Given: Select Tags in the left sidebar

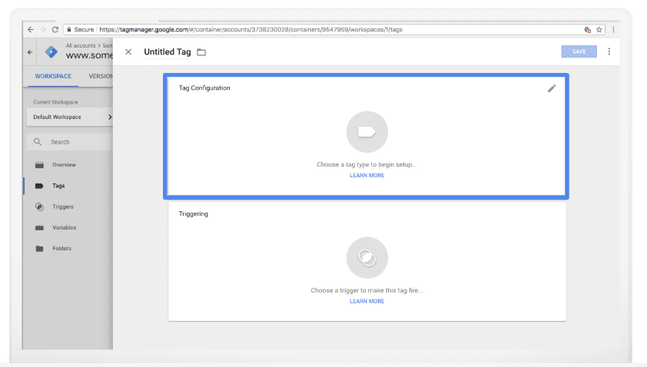Looking at the screenshot, I should (58, 186).
